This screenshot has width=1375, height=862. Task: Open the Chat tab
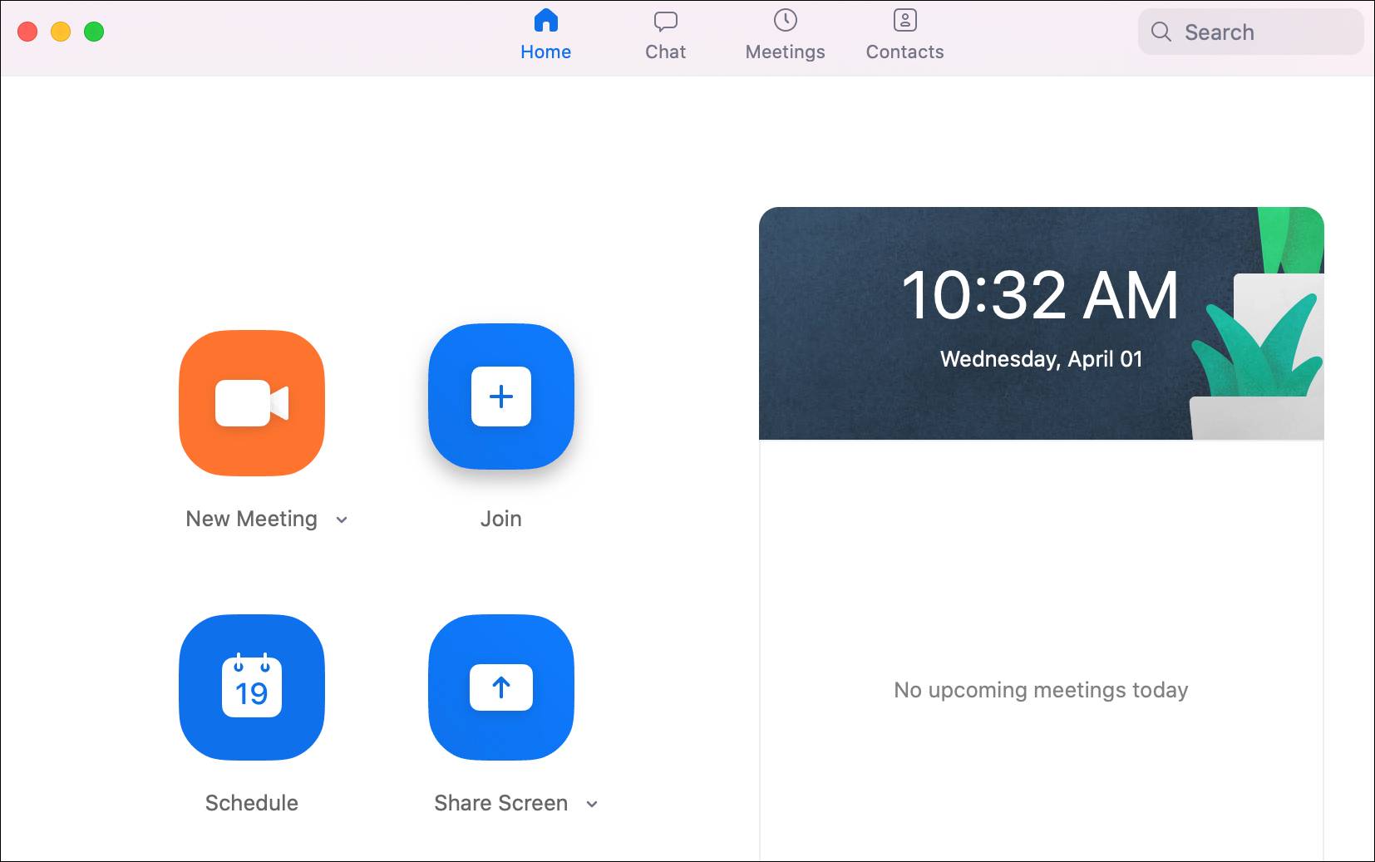pos(666,35)
